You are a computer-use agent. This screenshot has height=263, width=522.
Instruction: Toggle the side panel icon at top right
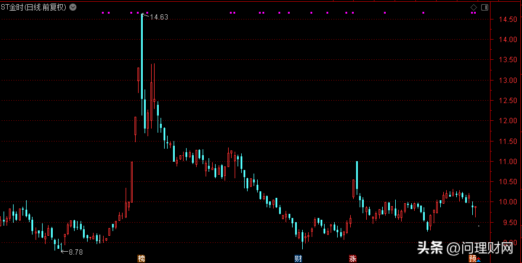[483, 7]
